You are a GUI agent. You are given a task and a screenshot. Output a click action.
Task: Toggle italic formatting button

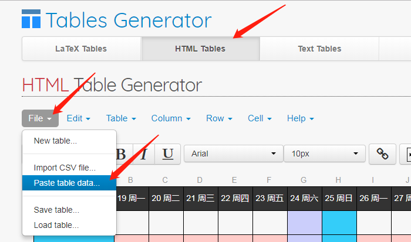[144, 154]
